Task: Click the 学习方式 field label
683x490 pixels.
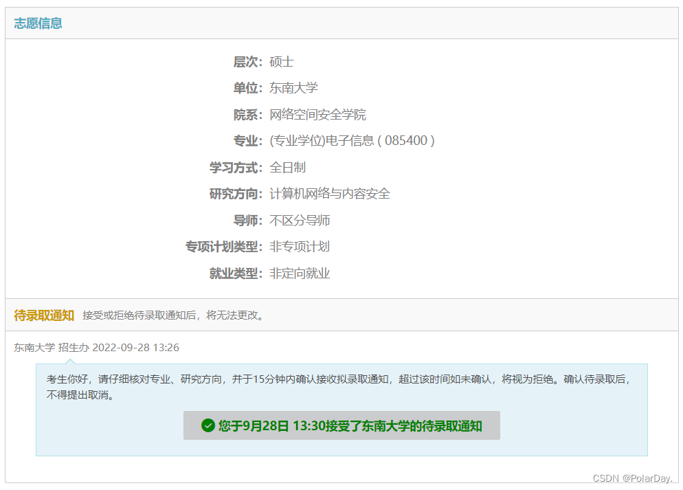Action: [236, 167]
